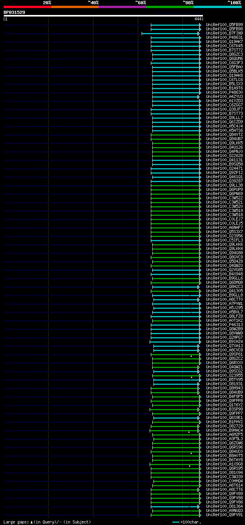
Task: Select the UniRef100_A4ZYU3 label
Action: pyautogui.click(x=224, y=96)
